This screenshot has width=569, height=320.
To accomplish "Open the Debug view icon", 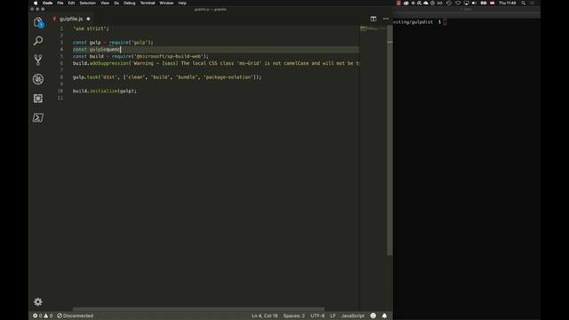I will (x=38, y=79).
